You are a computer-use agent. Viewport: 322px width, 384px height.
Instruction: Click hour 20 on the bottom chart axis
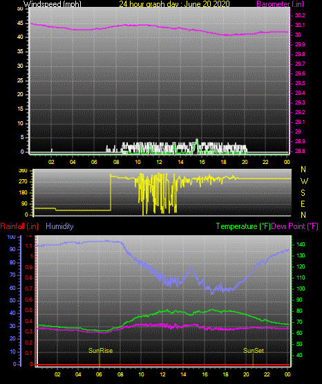pos(246,374)
